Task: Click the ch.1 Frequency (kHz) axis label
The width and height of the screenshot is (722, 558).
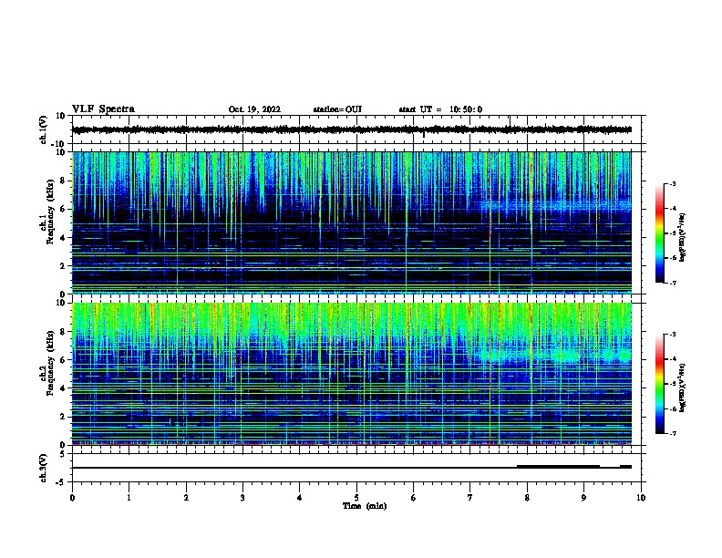Action: point(46,212)
